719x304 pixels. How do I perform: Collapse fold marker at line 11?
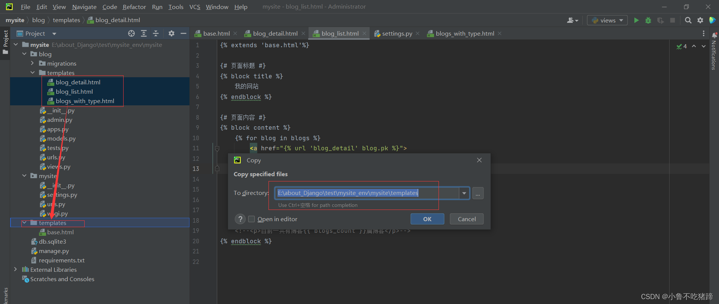pos(217,148)
